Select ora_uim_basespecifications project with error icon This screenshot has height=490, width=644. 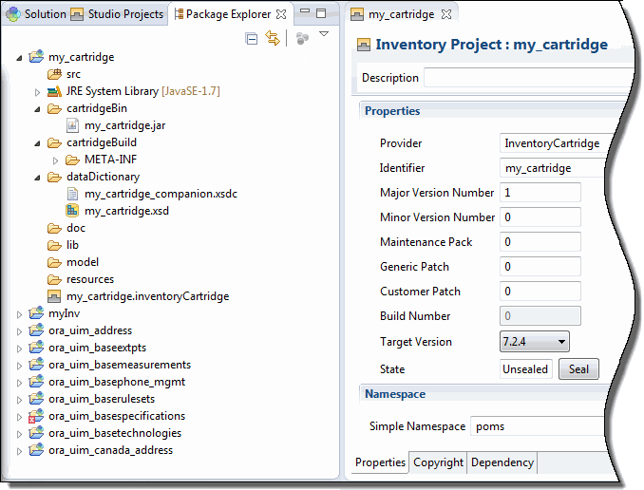click(36, 416)
